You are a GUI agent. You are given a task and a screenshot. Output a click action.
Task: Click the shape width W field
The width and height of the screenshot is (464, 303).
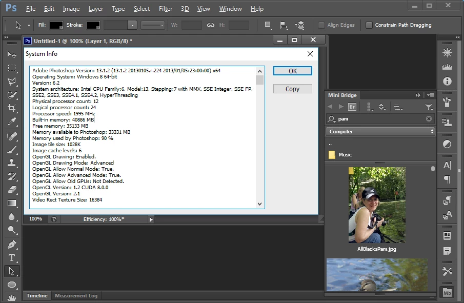[x=192, y=25]
